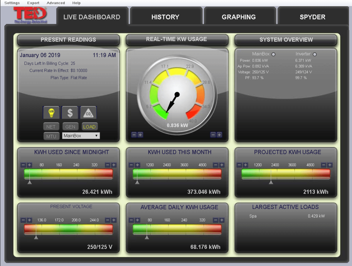Select the kW lightbulb display icon
Viewport: 352px width, 266px height.
[51, 113]
